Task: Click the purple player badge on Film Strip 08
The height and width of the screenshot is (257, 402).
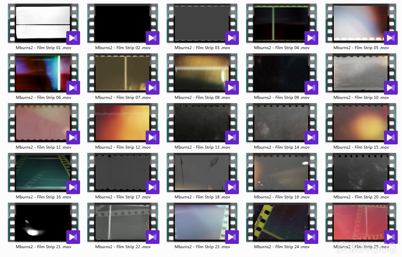Action: click(x=232, y=88)
